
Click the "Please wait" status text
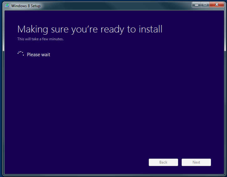pyautogui.click(x=39, y=55)
